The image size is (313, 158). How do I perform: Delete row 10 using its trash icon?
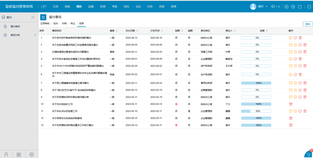pos(291,104)
